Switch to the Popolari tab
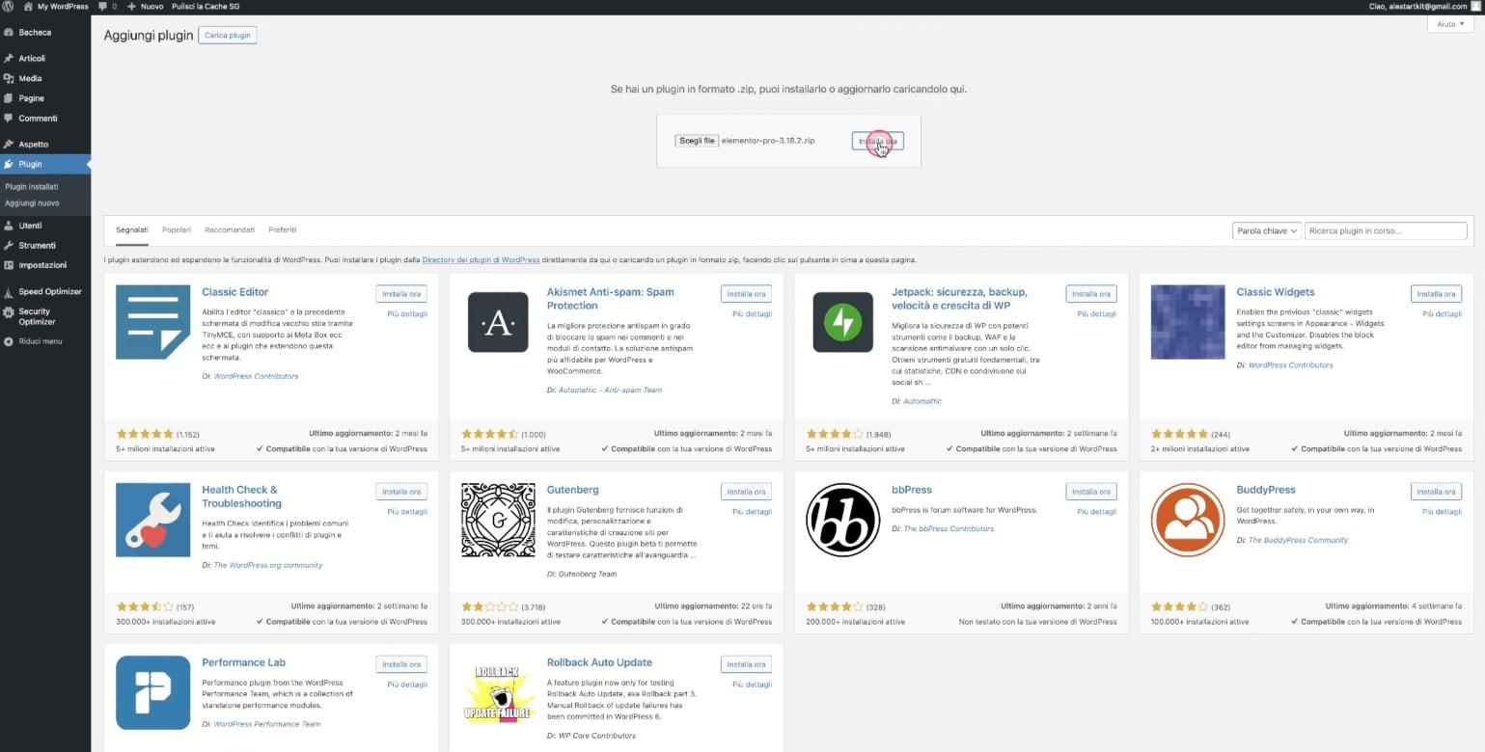Screen dimensions: 1485x752 pyautogui.click(x=177, y=229)
